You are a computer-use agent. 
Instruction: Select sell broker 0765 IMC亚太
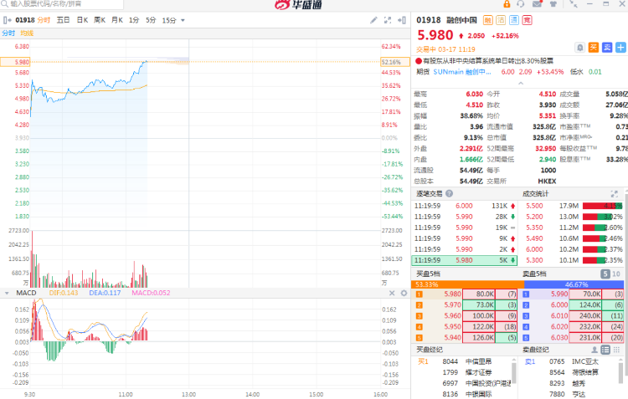coord(574,362)
